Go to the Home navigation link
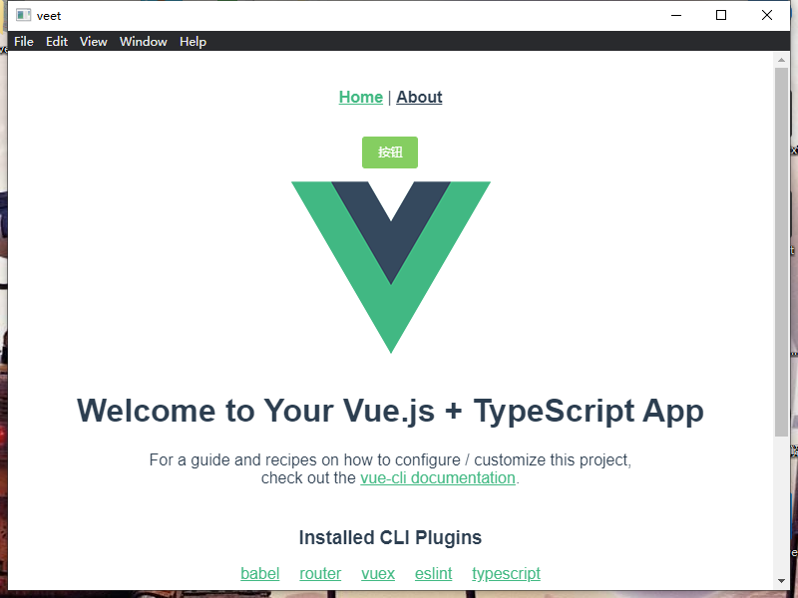 click(360, 97)
